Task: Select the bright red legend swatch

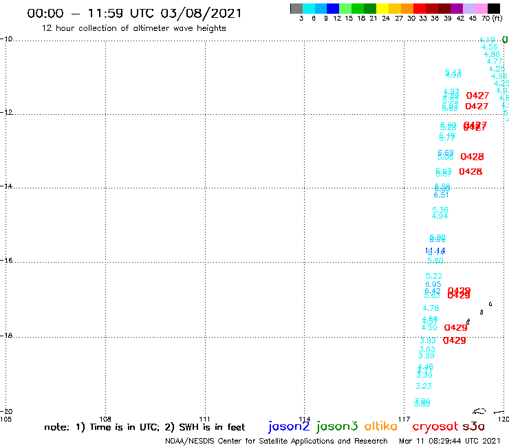Action: point(420,8)
